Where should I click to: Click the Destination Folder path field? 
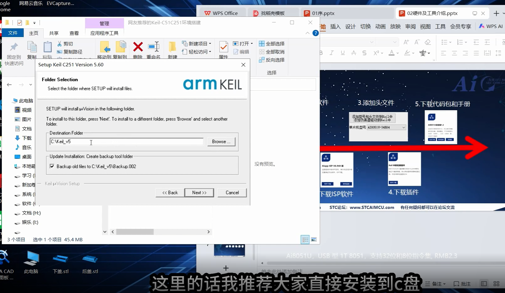126,141
